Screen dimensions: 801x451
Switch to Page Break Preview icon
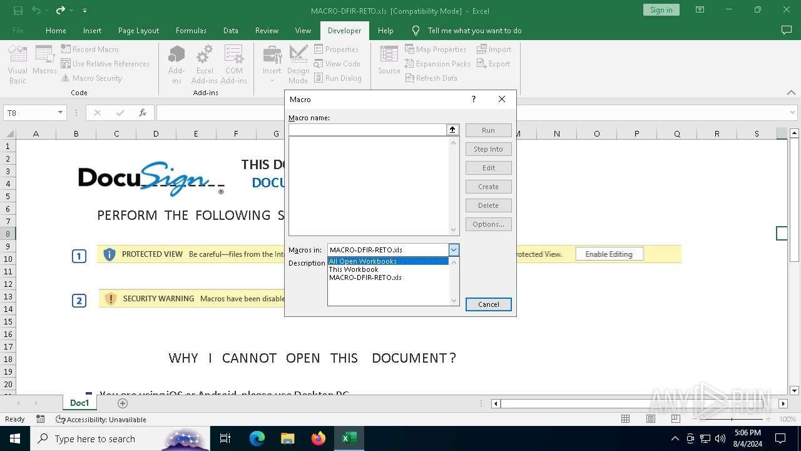[x=676, y=419]
